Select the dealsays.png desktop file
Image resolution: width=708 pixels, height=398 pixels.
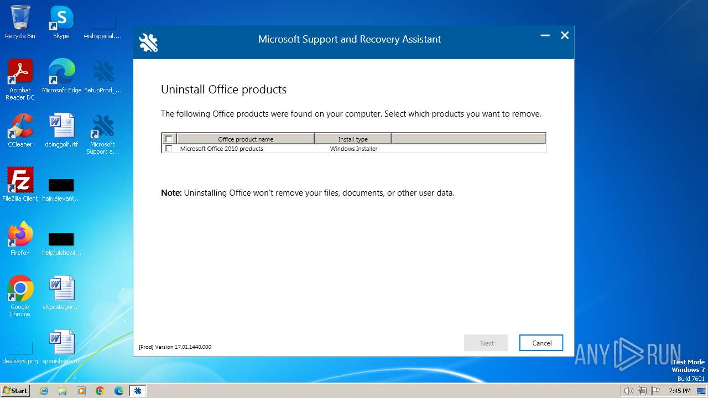pos(20,353)
